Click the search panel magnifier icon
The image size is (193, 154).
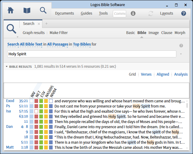[x=11, y=29]
